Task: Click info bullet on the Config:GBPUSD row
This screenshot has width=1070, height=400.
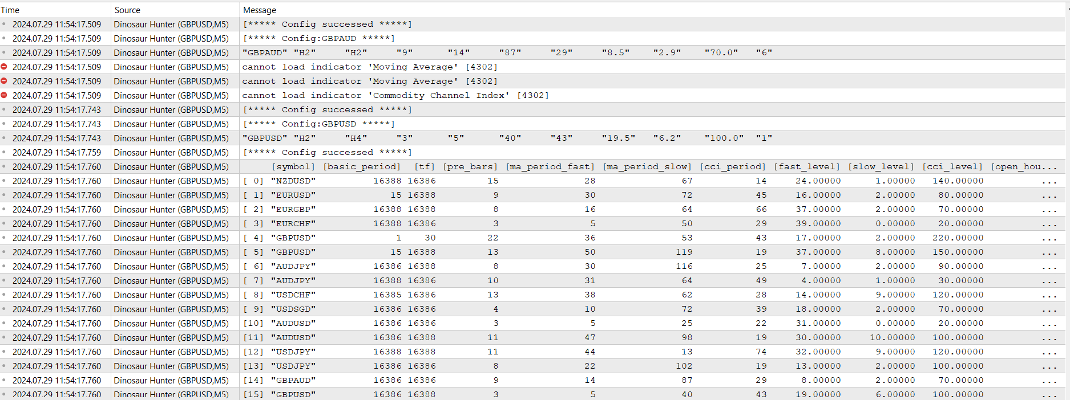Action: [x=4, y=124]
